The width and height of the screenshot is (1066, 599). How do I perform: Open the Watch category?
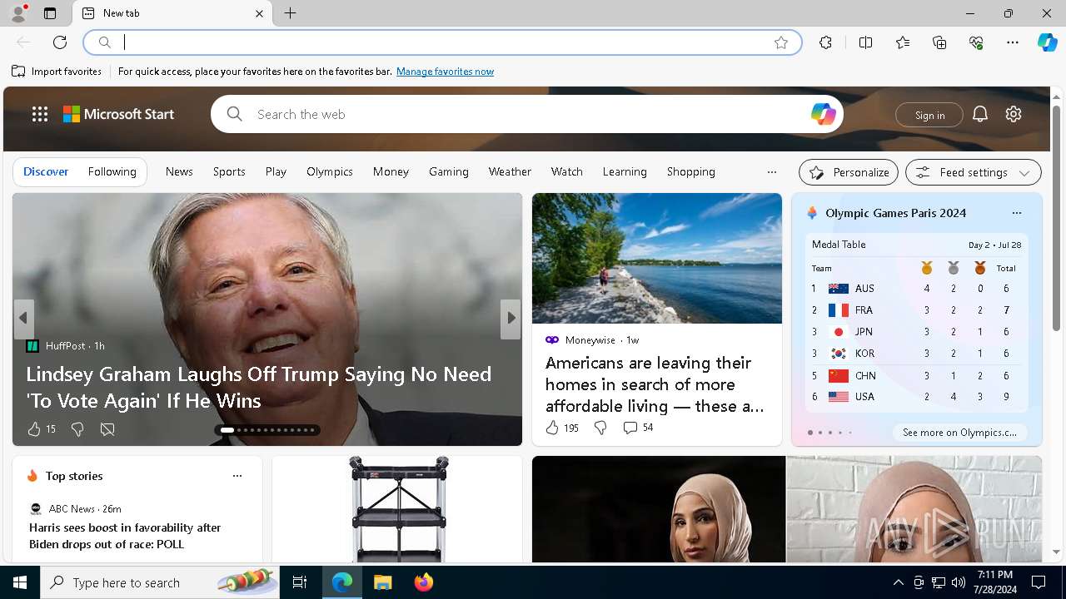[x=567, y=171]
